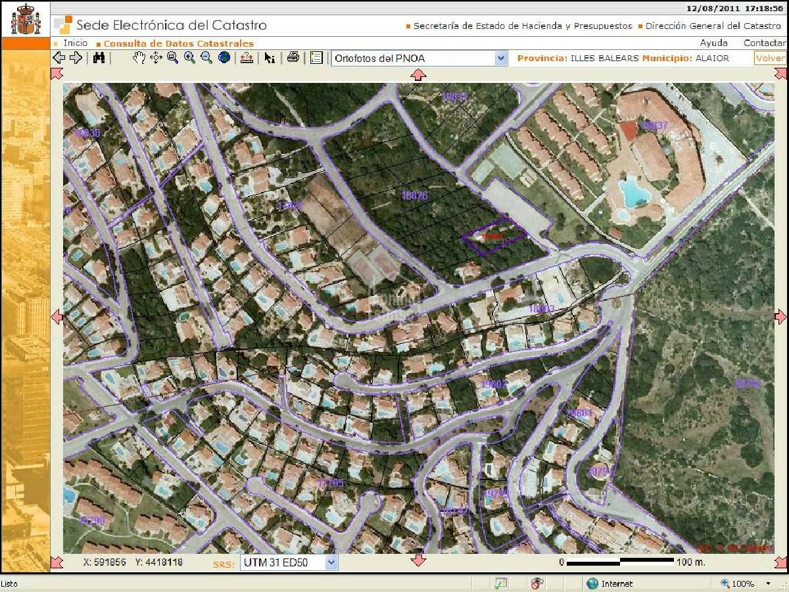The height and width of the screenshot is (592, 789).
Task: Open the legend list icon
Action: pos(316,58)
